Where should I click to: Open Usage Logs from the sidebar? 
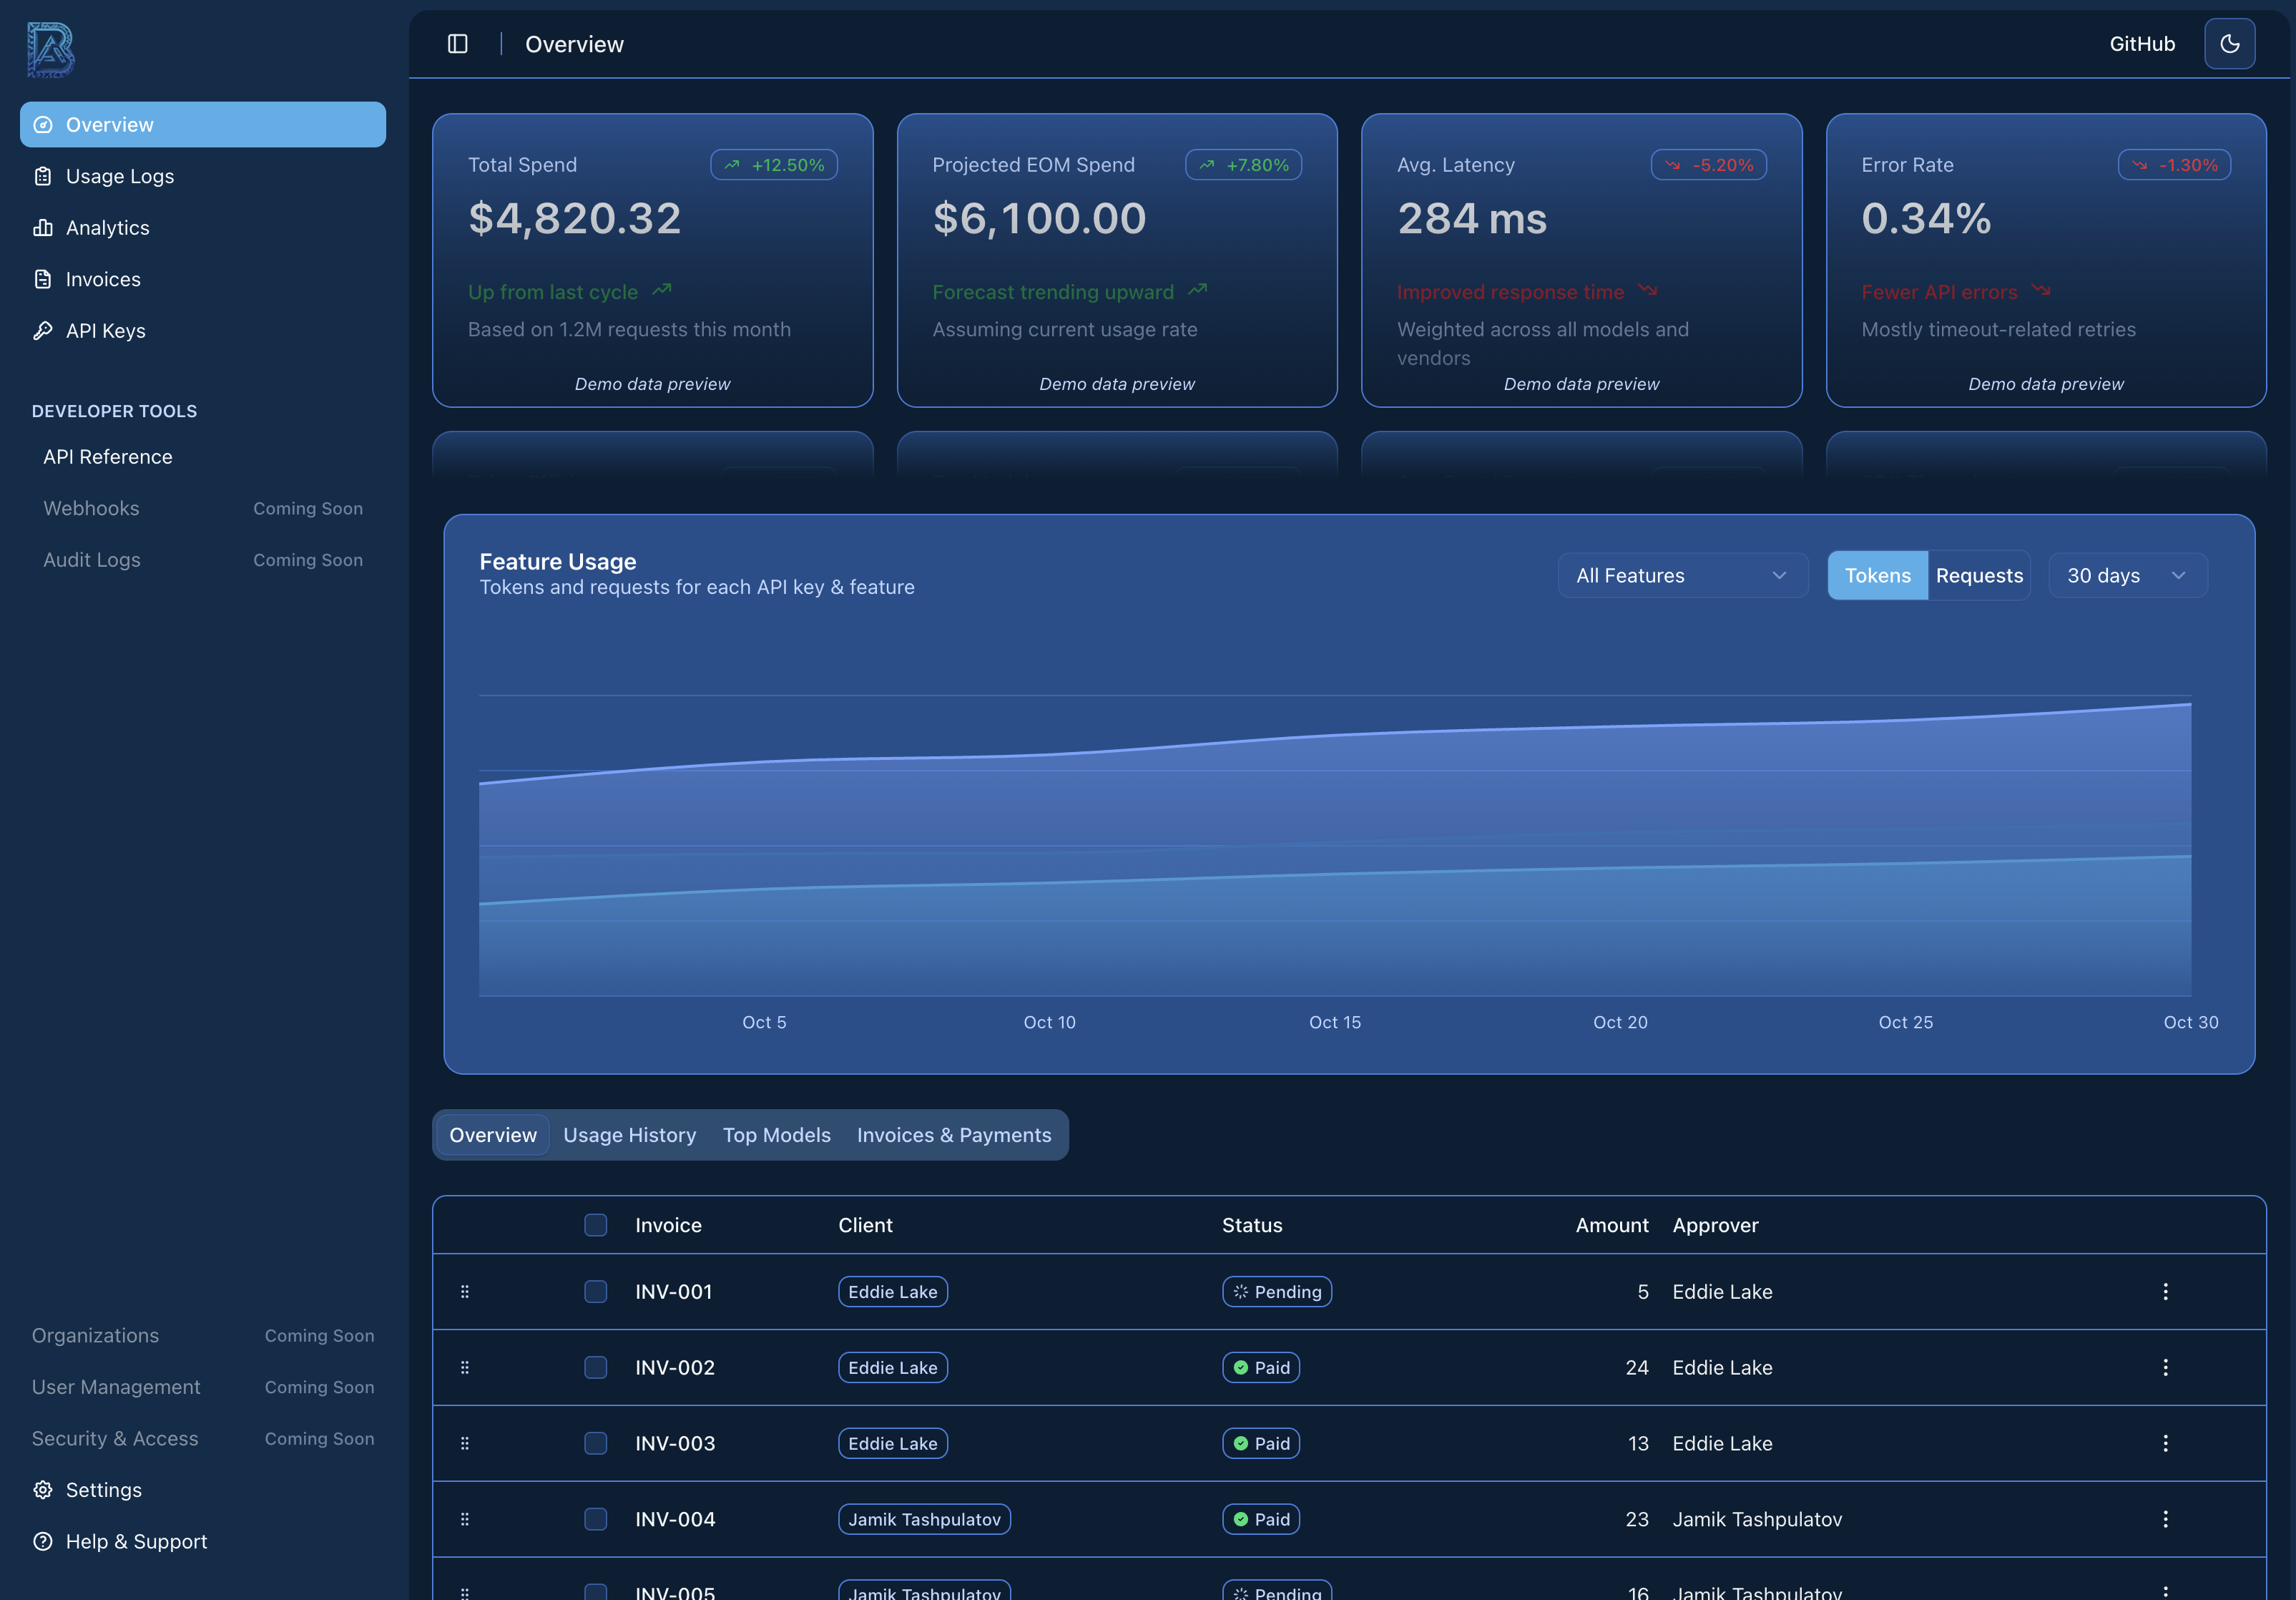(119, 176)
